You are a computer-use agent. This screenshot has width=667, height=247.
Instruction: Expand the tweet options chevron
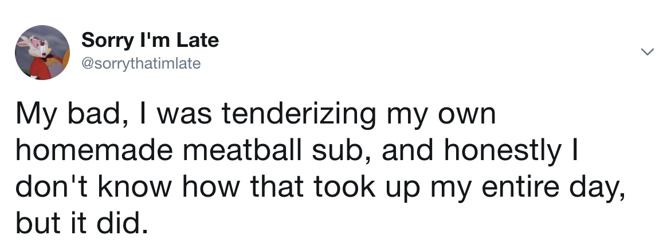point(647,52)
